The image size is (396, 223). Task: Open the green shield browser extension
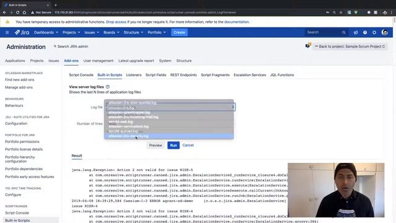pos(356,12)
